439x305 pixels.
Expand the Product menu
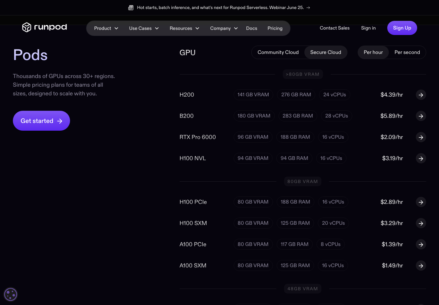pyautogui.click(x=106, y=28)
